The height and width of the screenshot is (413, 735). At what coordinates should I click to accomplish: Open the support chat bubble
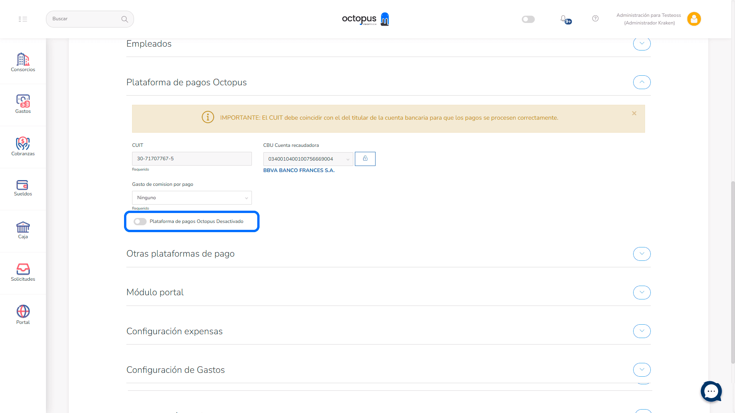(x=711, y=391)
